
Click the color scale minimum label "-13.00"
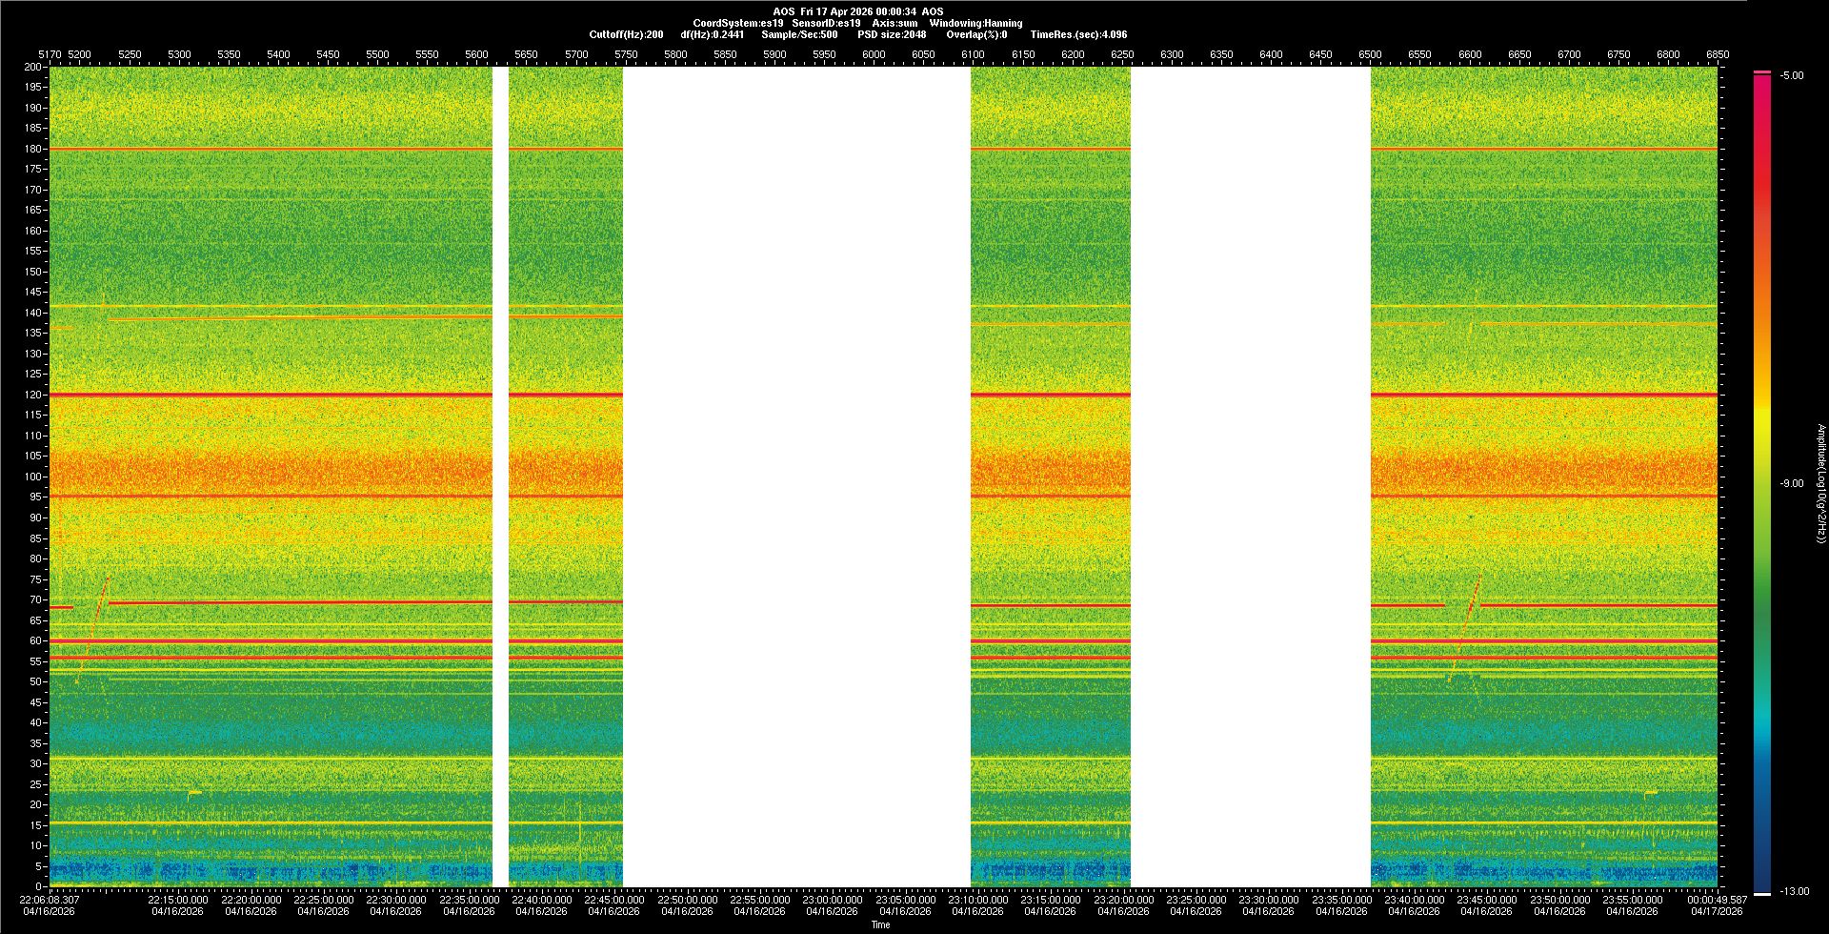coord(1795,891)
